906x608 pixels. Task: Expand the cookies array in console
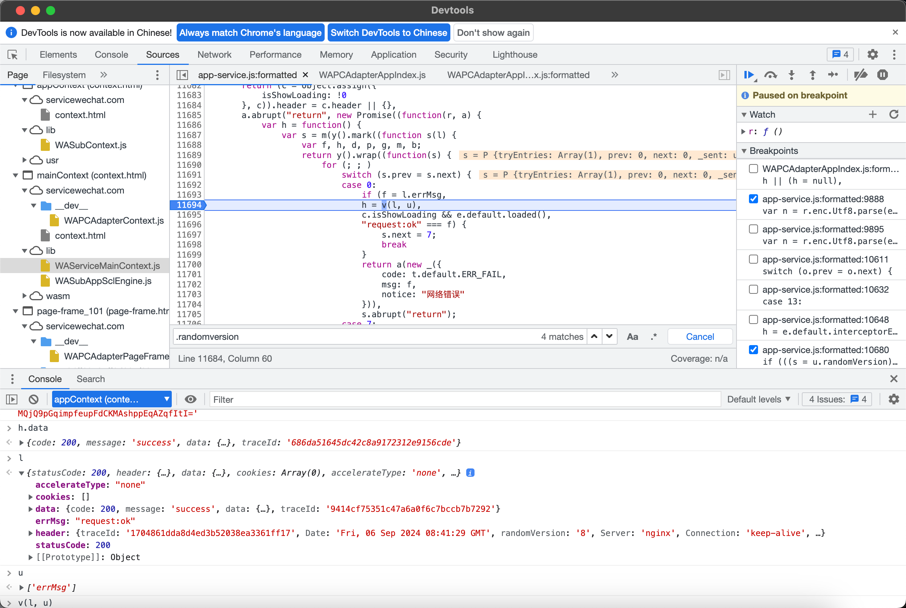pyautogui.click(x=31, y=497)
